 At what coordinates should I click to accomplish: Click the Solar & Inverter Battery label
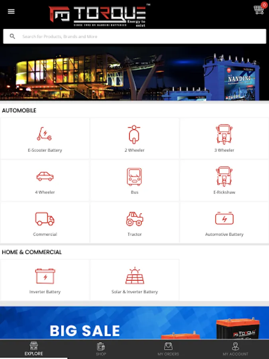[135, 292]
